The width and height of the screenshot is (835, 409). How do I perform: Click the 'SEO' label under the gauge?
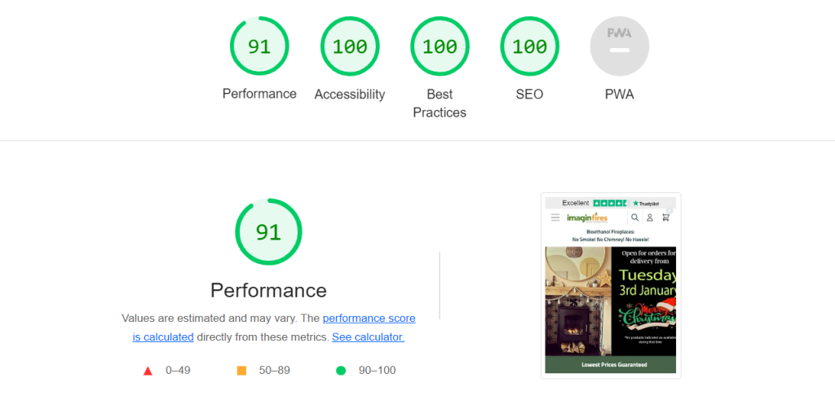coord(530,95)
